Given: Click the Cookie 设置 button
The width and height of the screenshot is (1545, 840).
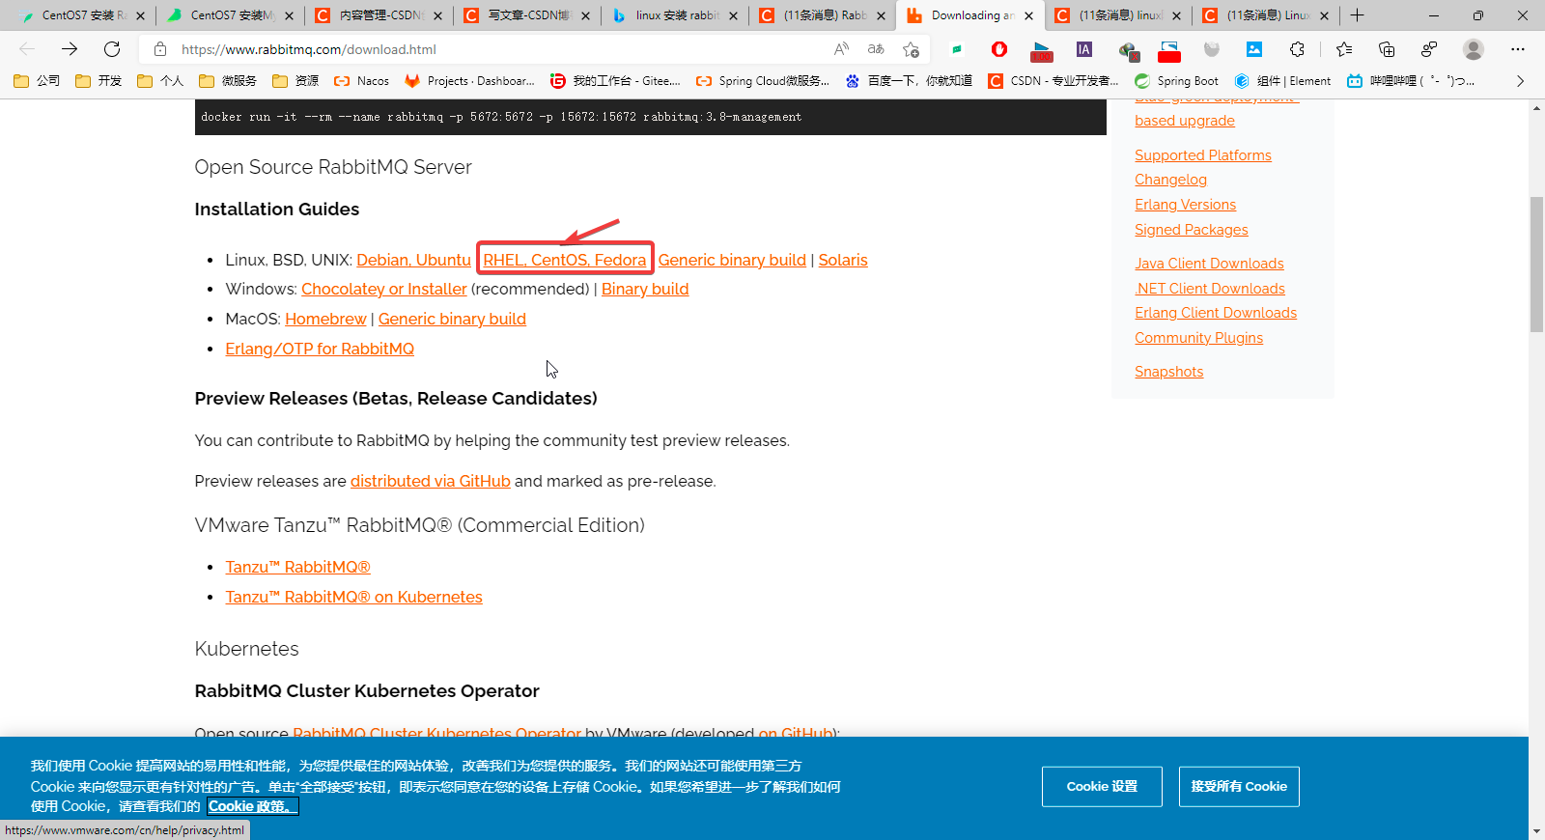Looking at the screenshot, I should [x=1102, y=787].
